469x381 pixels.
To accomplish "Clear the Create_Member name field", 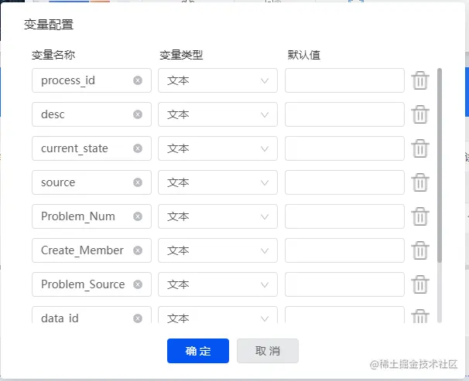I will [138, 250].
